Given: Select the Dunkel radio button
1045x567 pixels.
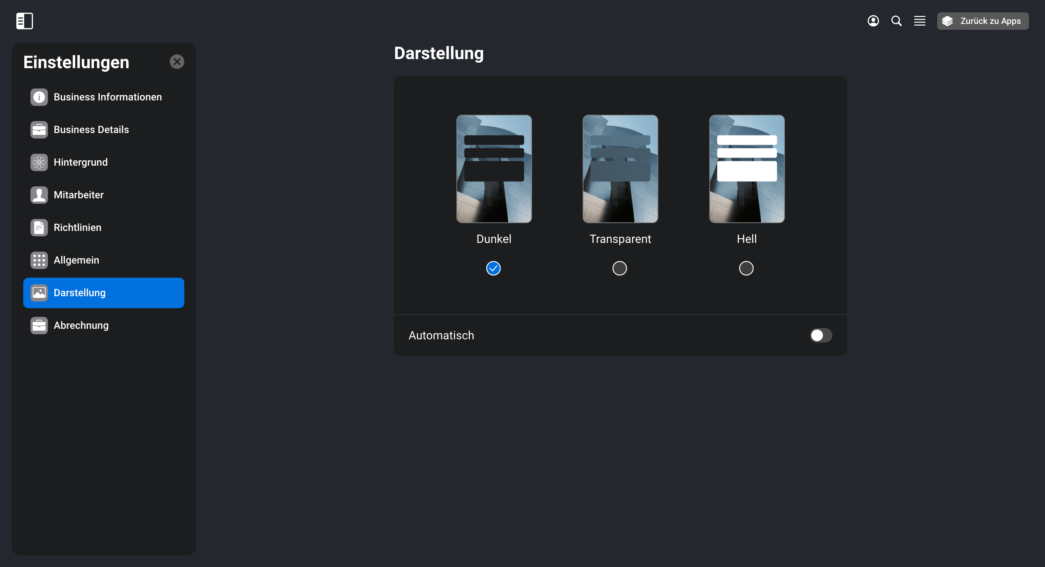Looking at the screenshot, I should point(493,268).
